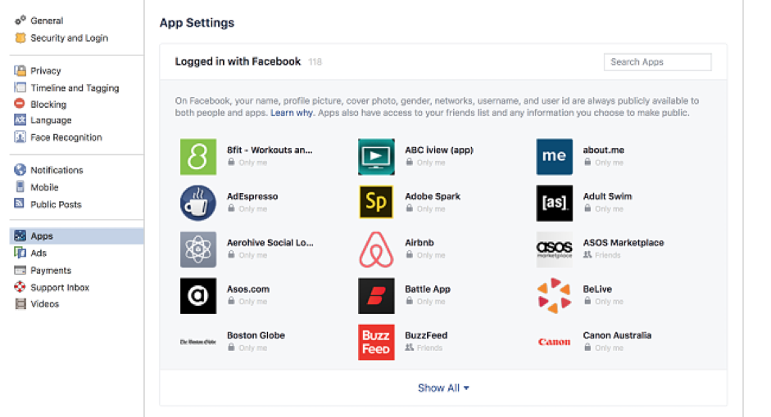Open the Adobe Spark app icon
This screenshot has width=771, height=417.
click(376, 203)
